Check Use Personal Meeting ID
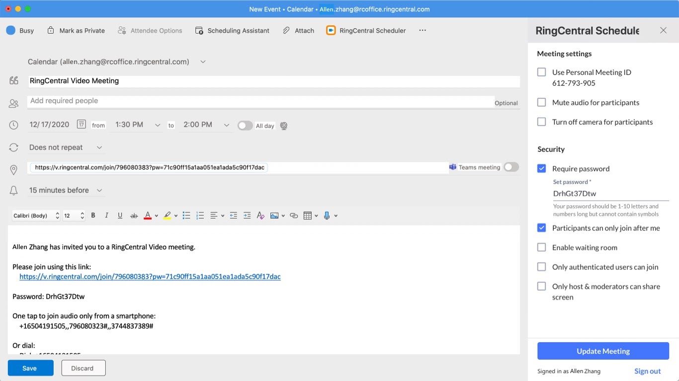This screenshot has width=679, height=381. point(541,72)
